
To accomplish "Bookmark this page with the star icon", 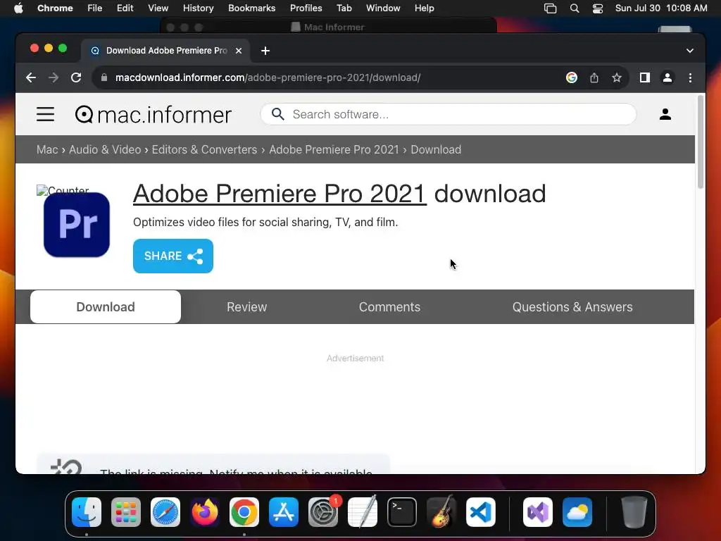I will click(617, 77).
